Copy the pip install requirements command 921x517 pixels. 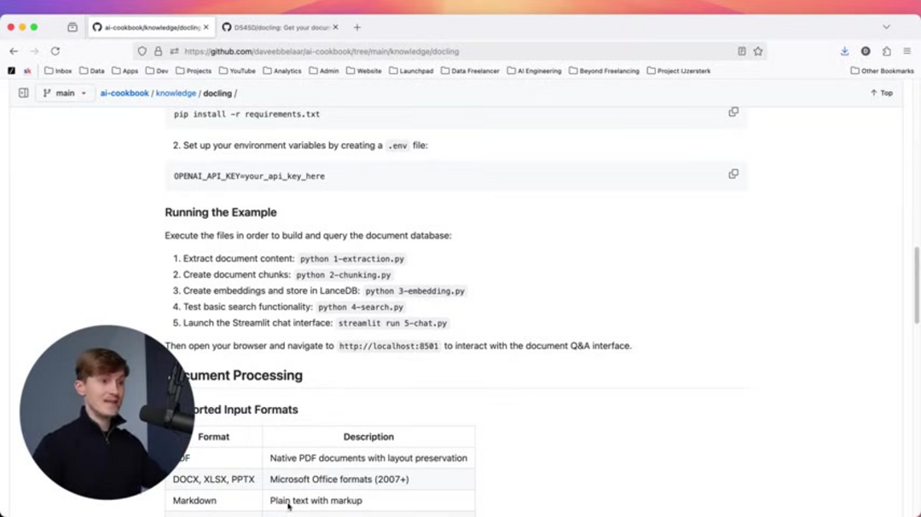tap(733, 112)
